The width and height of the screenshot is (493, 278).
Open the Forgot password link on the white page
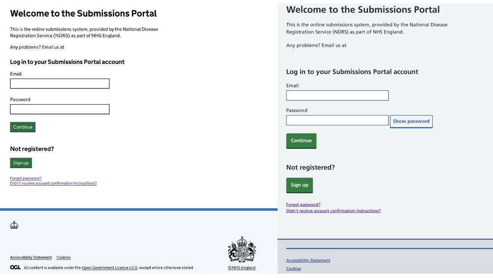coord(26,178)
